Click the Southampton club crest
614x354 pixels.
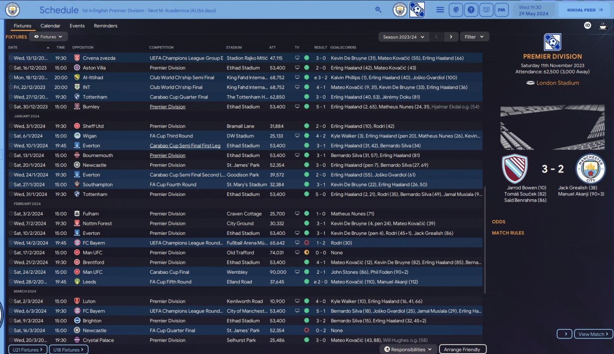tap(77, 184)
